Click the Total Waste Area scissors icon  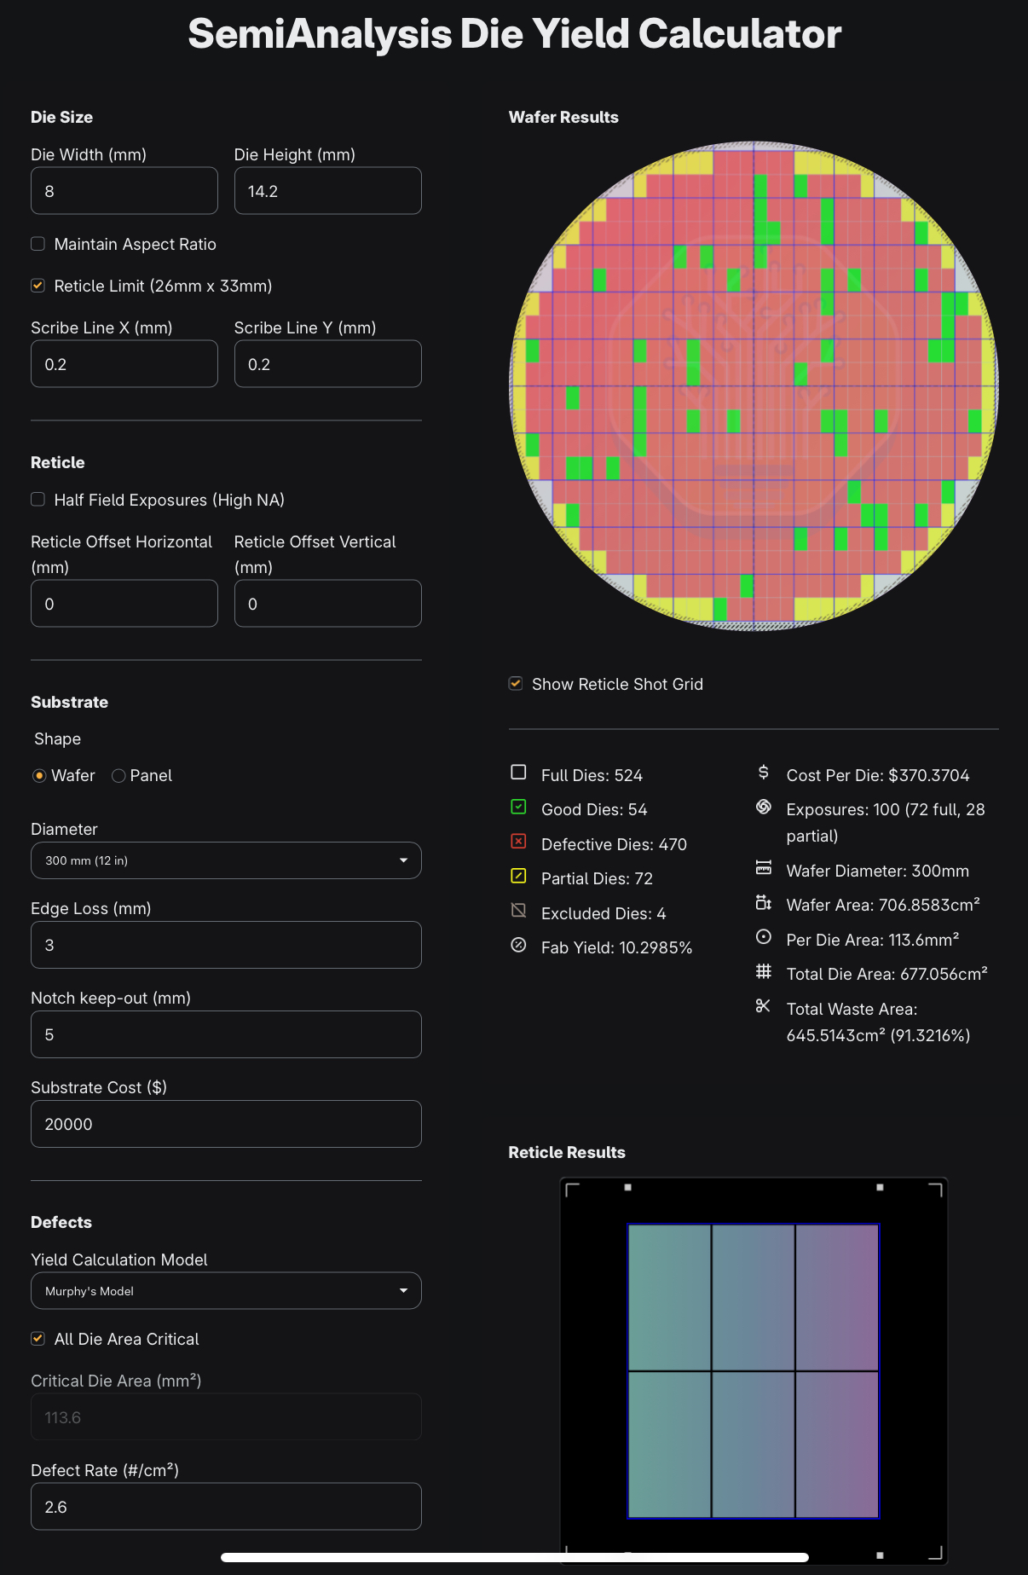764,1006
